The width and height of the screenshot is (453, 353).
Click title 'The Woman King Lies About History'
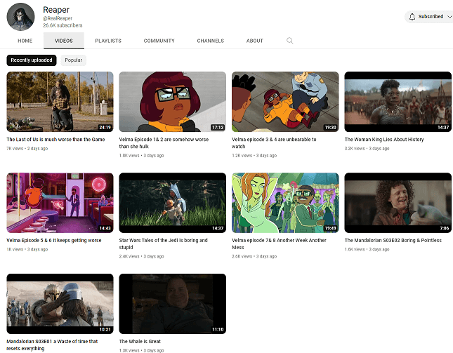384,140
